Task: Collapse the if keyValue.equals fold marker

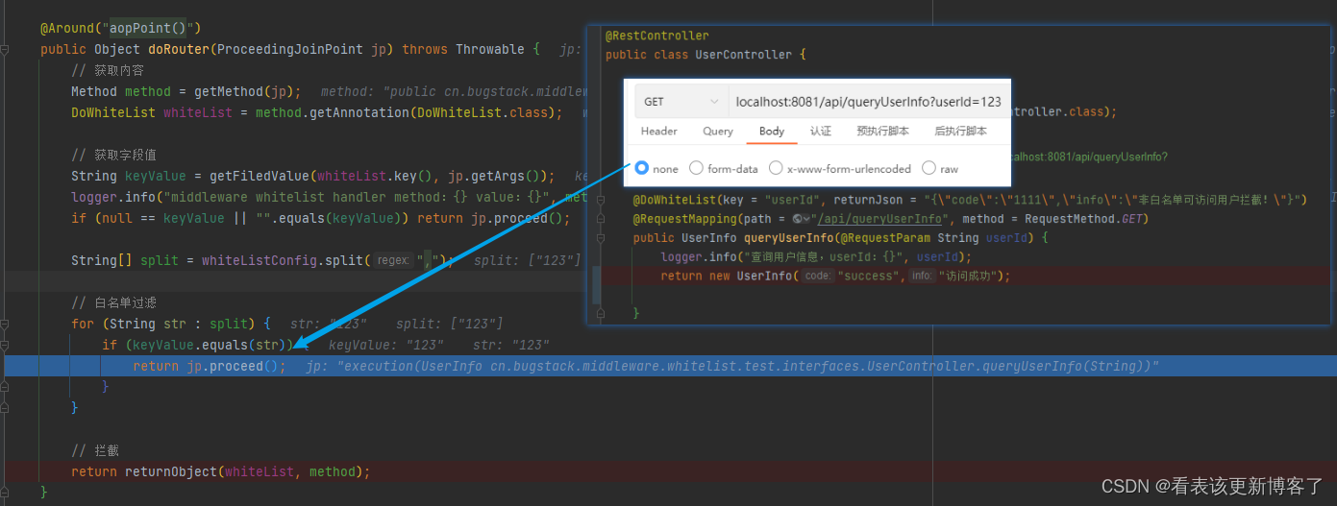Action: pyautogui.click(x=5, y=345)
